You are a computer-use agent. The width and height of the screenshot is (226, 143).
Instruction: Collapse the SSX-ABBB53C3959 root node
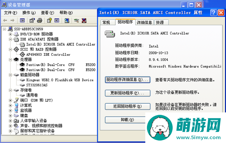[x=5, y=29]
